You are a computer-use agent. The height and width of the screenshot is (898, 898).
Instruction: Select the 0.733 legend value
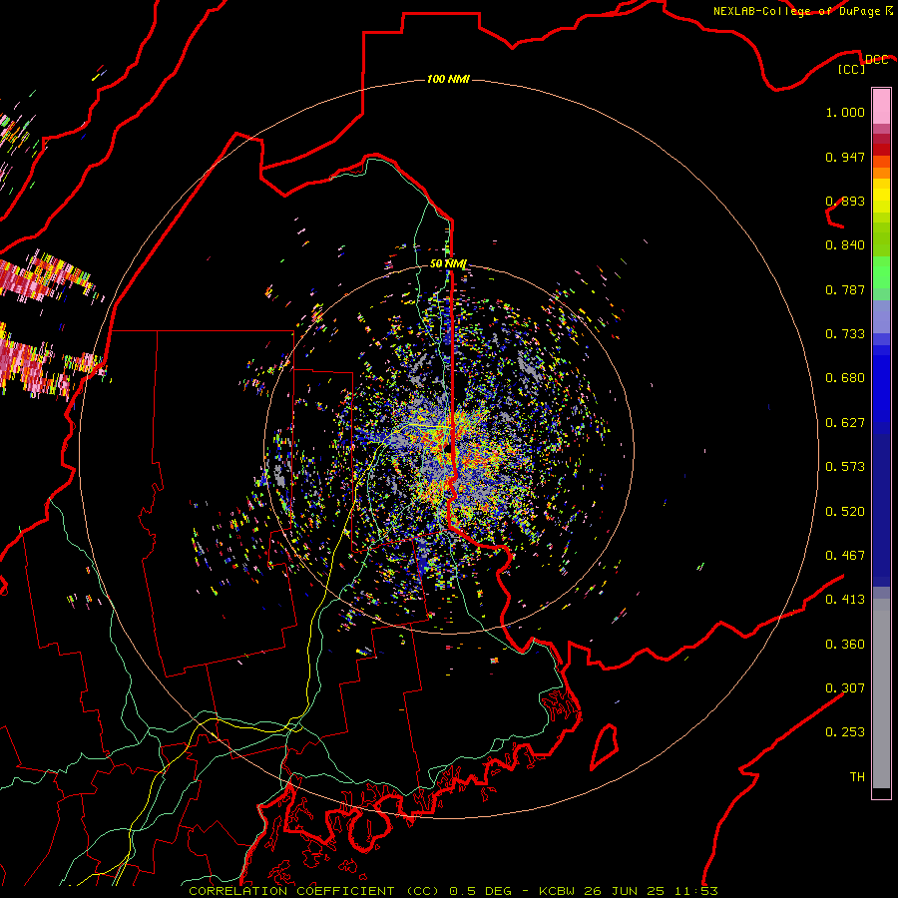845,334
